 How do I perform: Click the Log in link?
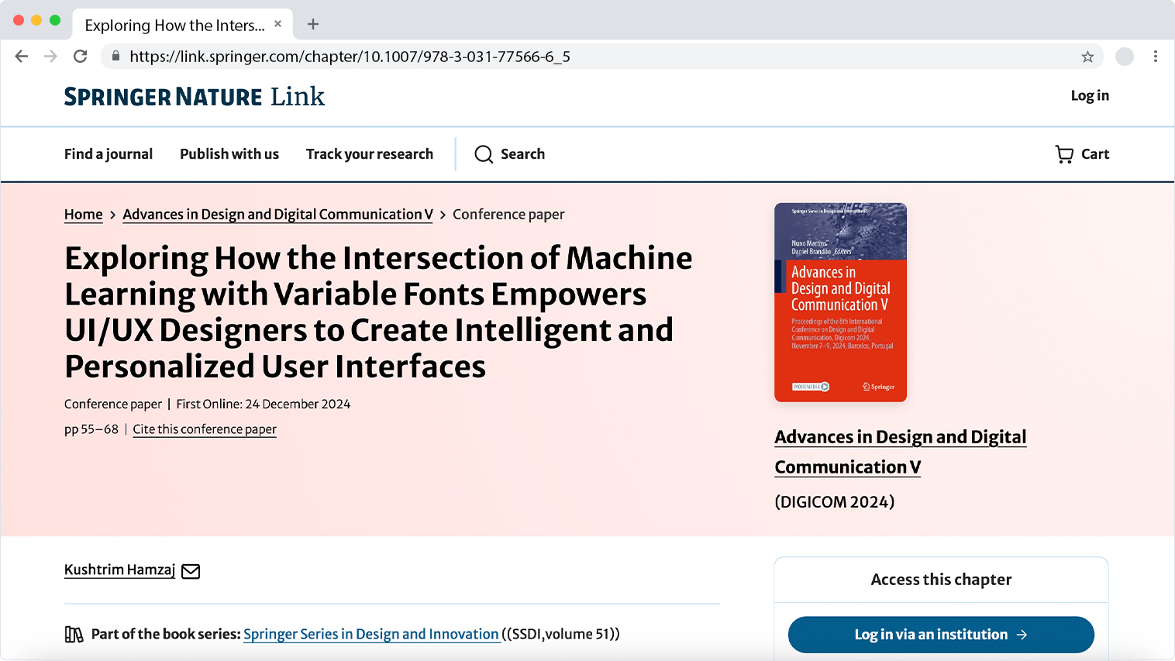coord(1089,95)
